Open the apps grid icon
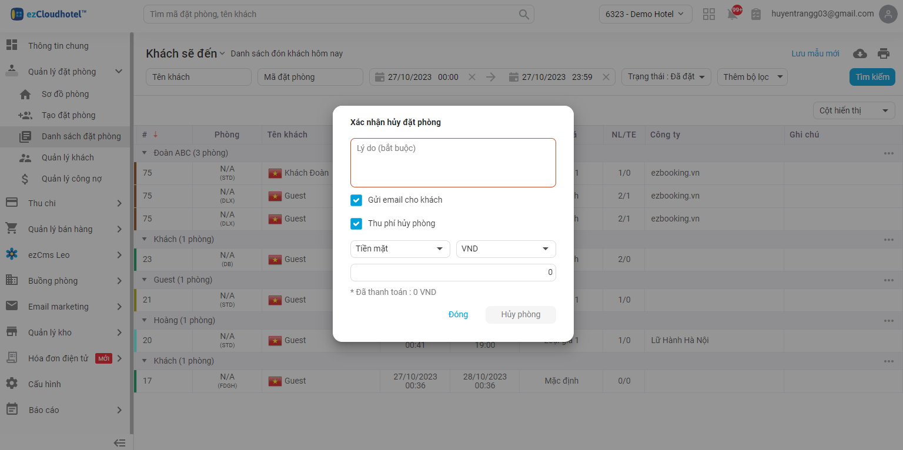The height and width of the screenshot is (450, 903). pyautogui.click(x=709, y=14)
